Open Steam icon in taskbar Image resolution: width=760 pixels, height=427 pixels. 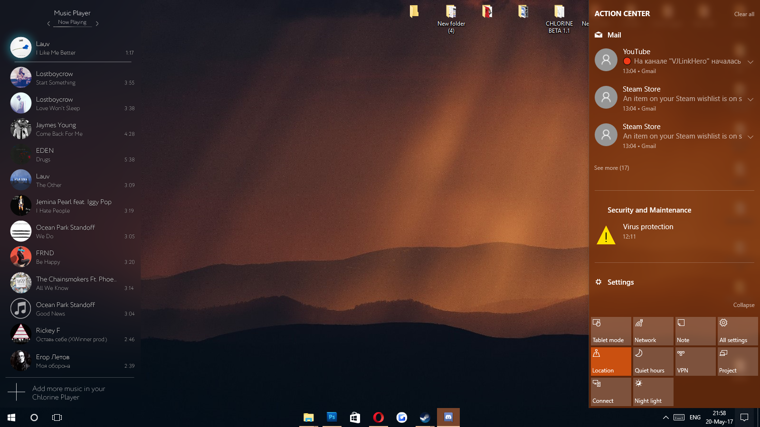point(425,418)
